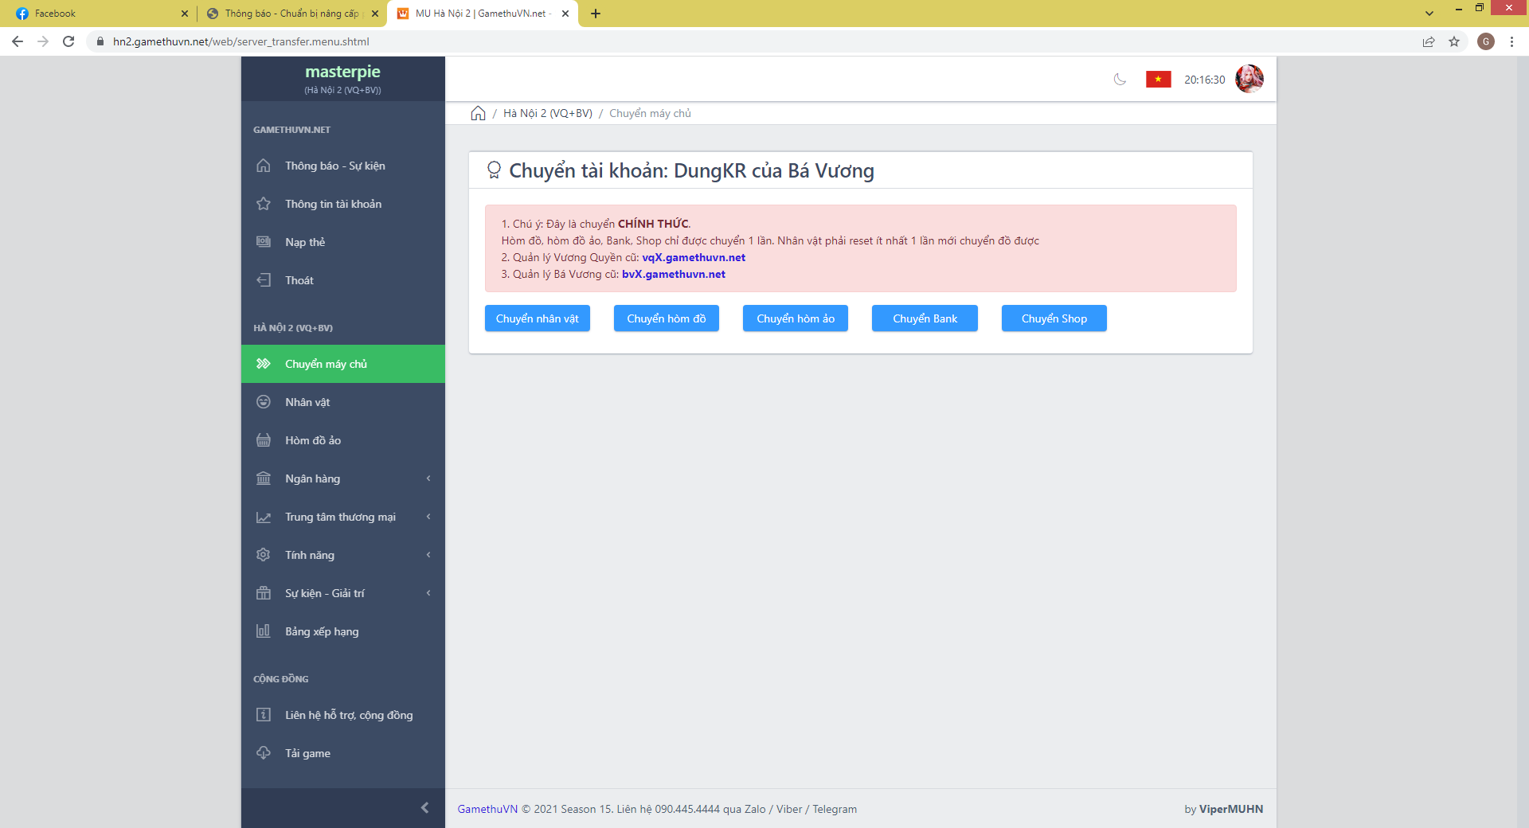This screenshot has height=828, width=1529.
Task: Toggle dark mode moon icon
Action: click(1120, 80)
